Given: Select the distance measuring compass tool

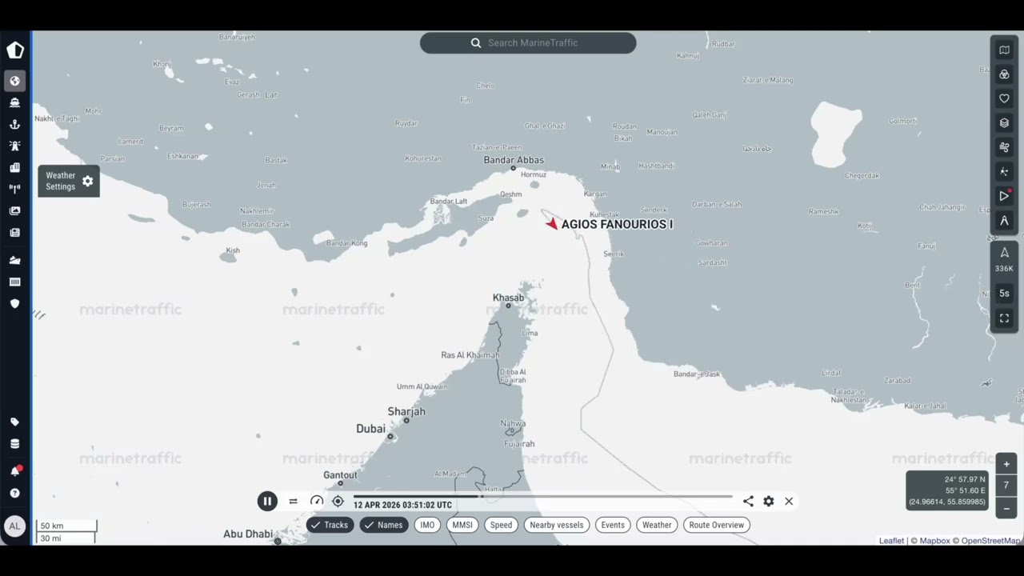Looking at the screenshot, I should (1004, 221).
